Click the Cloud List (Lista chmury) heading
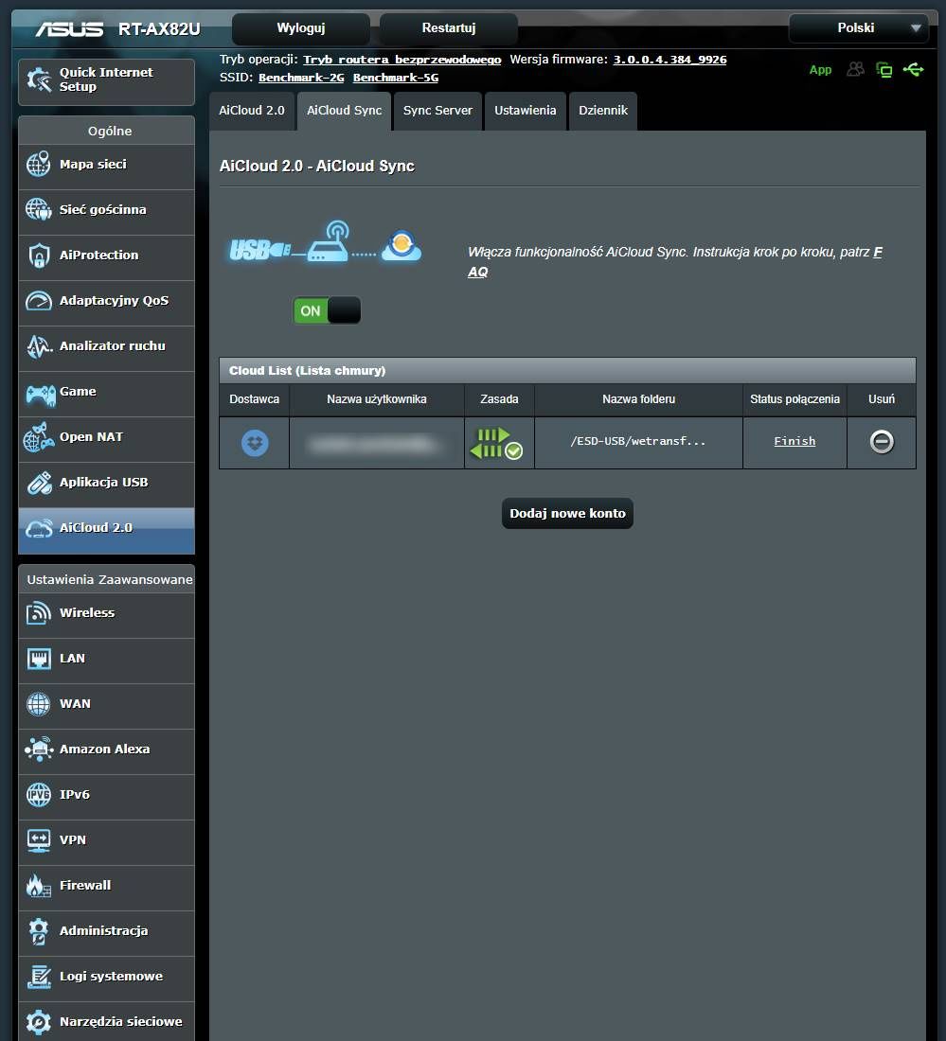Image resolution: width=946 pixels, height=1041 pixels. [307, 370]
